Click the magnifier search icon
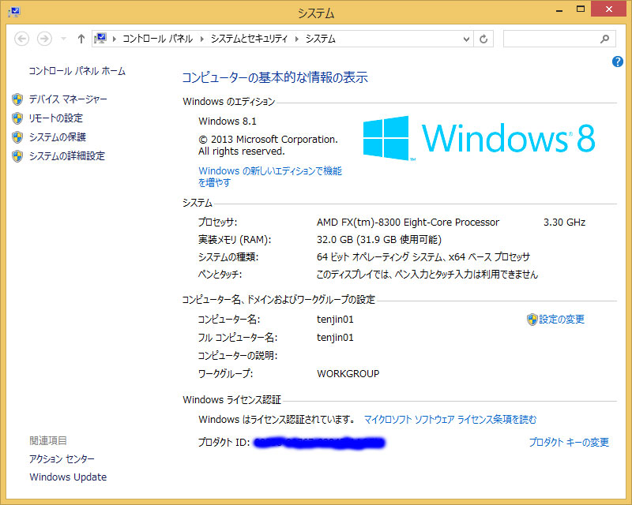This screenshot has height=505, width=632. coord(604,39)
